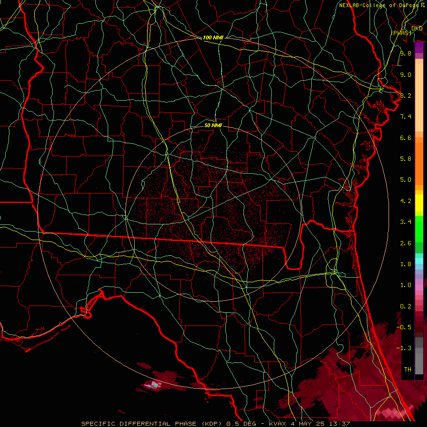Click the 7.4 legend value
Image resolution: width=427 pixels, height=427 pixels.
click(x=406, y=117)
